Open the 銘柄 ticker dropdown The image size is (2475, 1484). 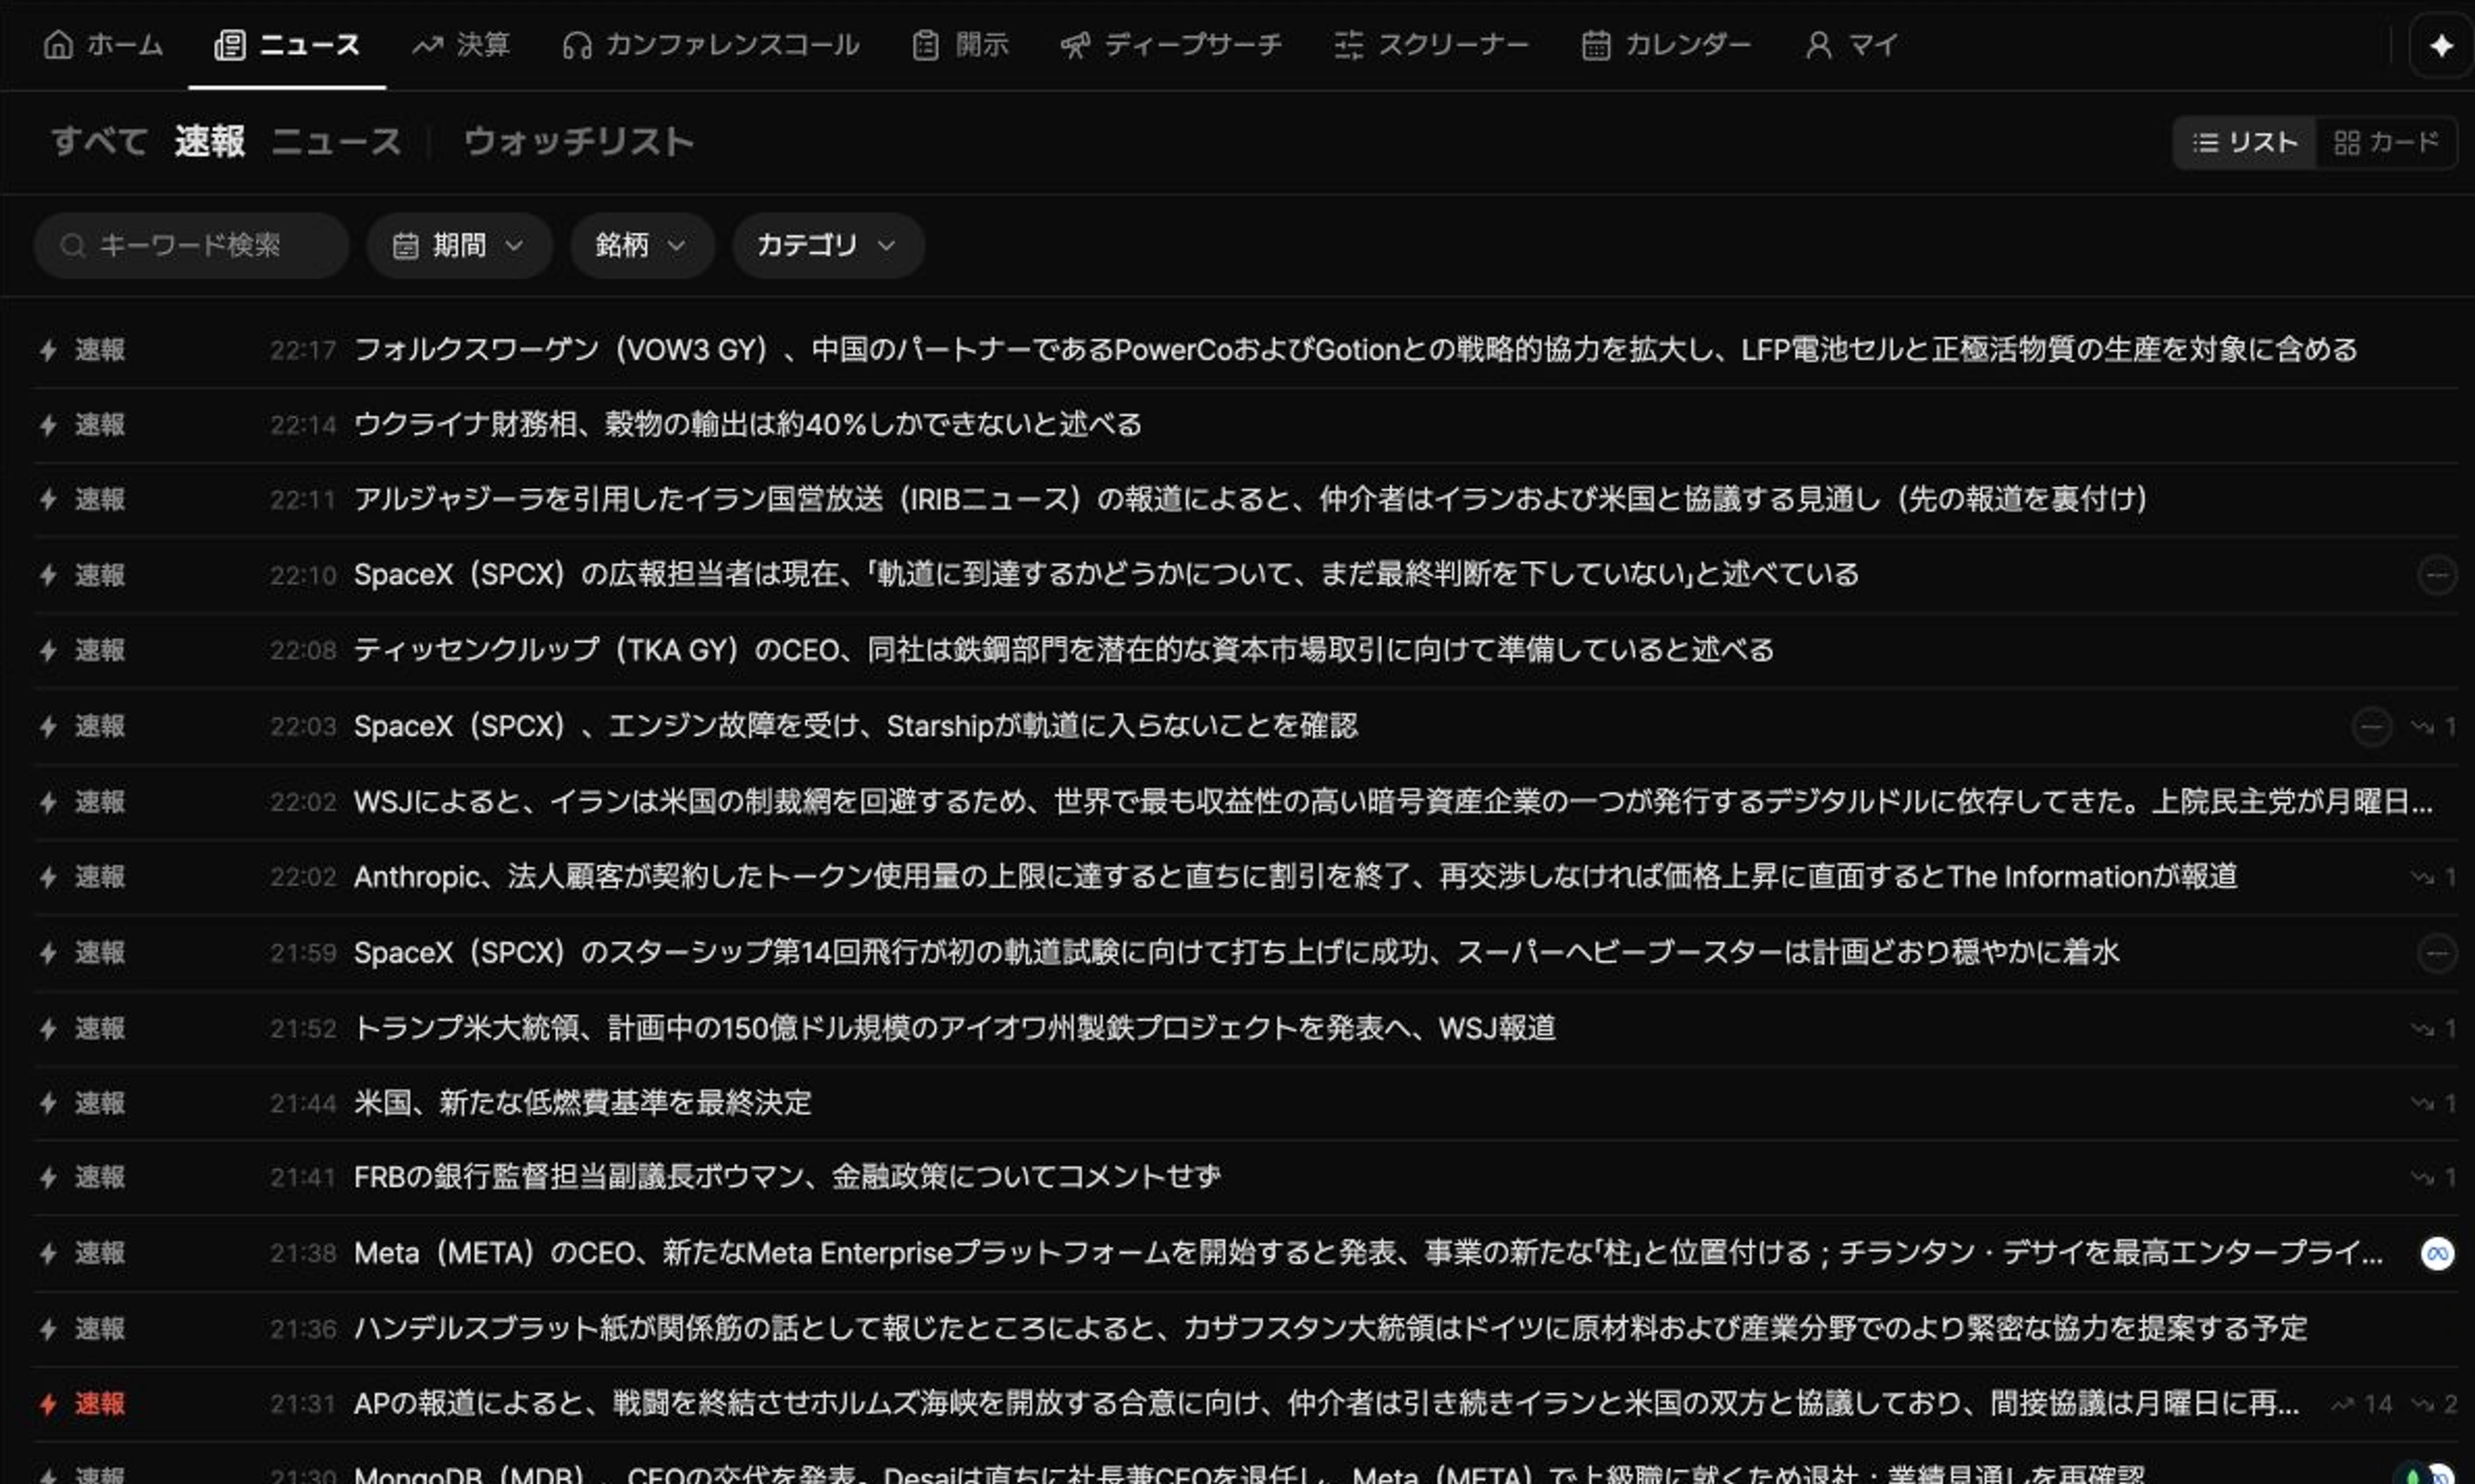tap(642, 245)
